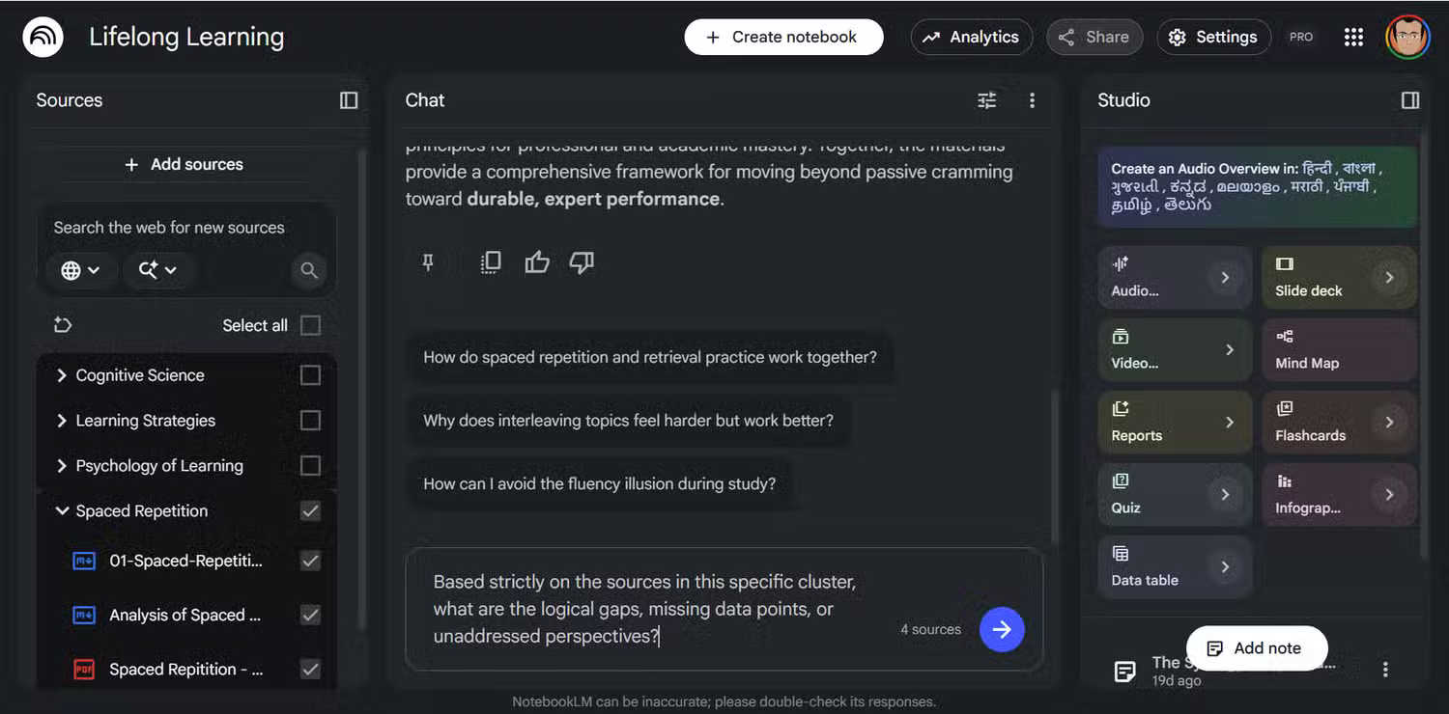
Task: Open the web source type dropdown
Action: (81, 270)
